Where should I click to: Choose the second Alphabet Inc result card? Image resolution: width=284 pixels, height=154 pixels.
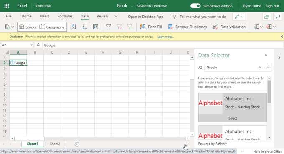[233, 133]
